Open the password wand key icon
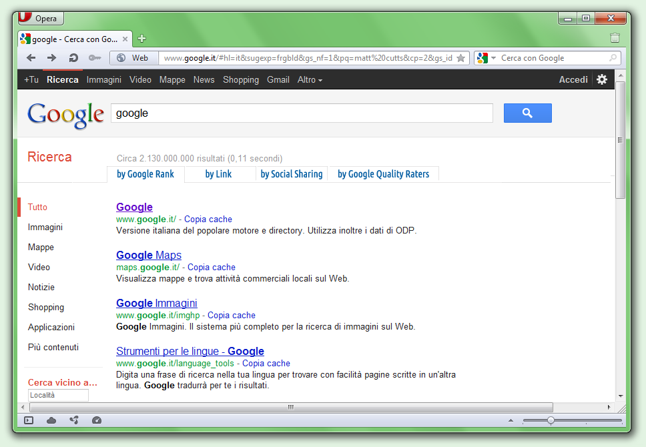This screenshot has height=447, width=646. click(x=95, y=57)
